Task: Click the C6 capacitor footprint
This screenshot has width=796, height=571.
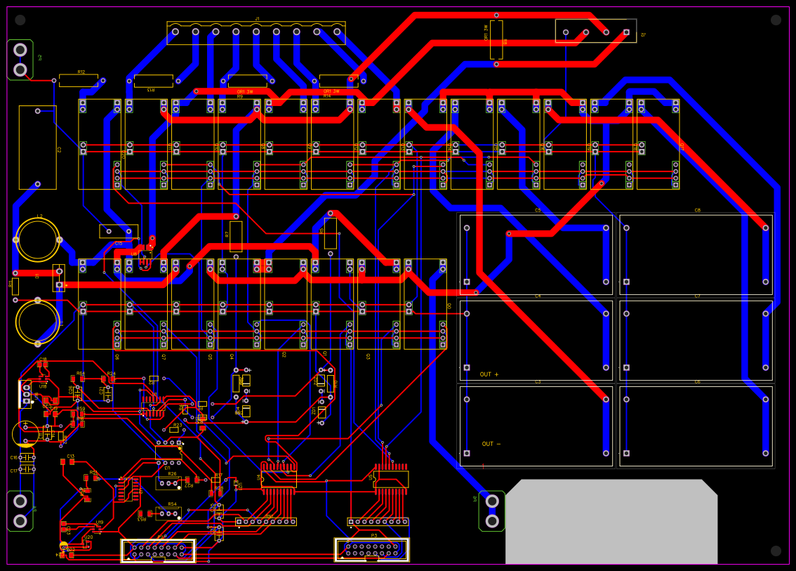Action: [x=696, y=426]
